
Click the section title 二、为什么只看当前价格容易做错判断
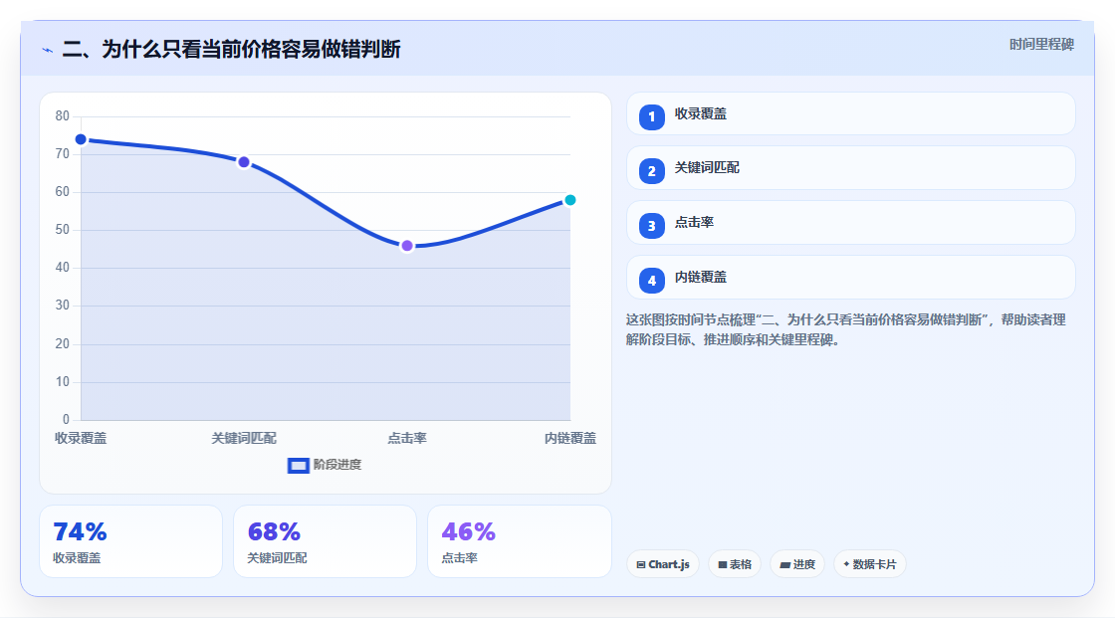tap(231, 49)
